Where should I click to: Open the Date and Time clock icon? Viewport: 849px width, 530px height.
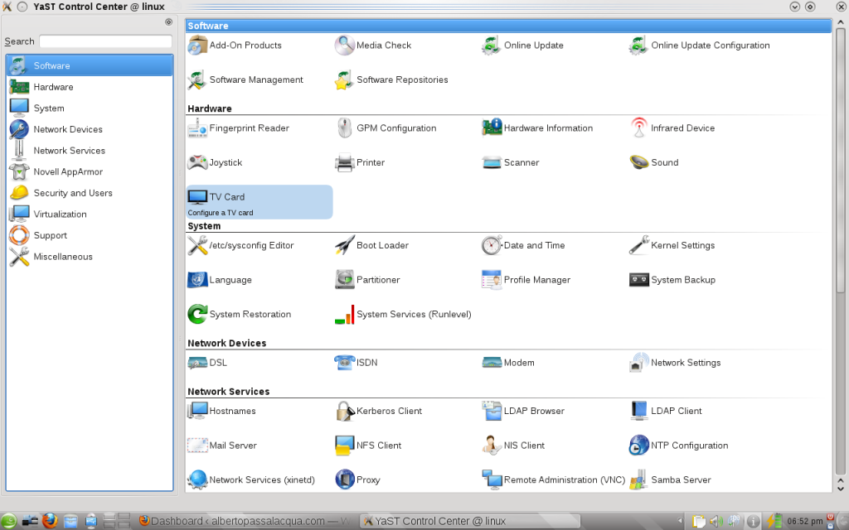pos(492,245)
